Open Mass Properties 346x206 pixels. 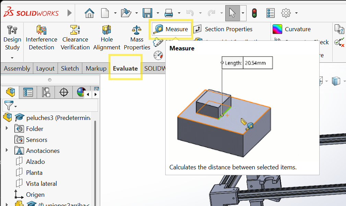point(137,38)
